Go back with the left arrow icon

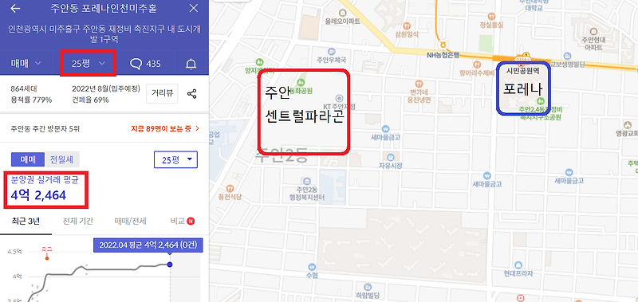click(x=16, y=9)
